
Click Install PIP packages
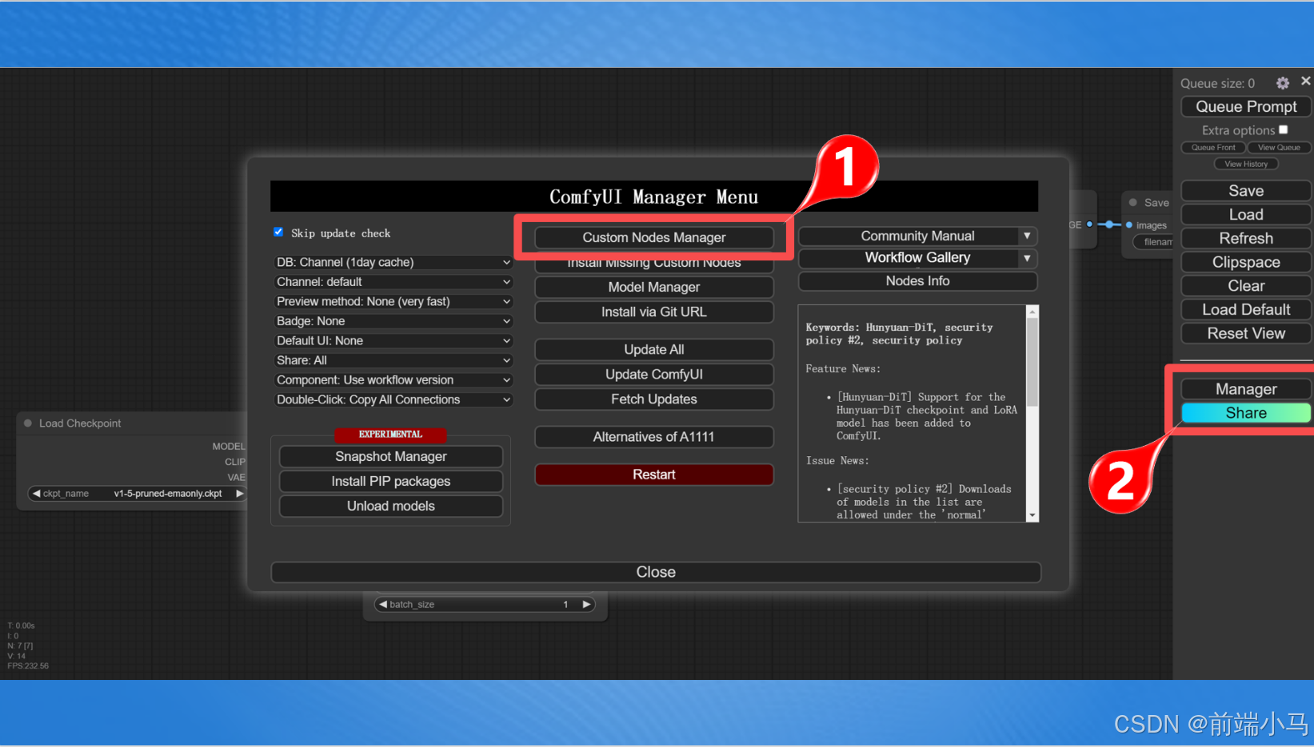coord(390,481)
